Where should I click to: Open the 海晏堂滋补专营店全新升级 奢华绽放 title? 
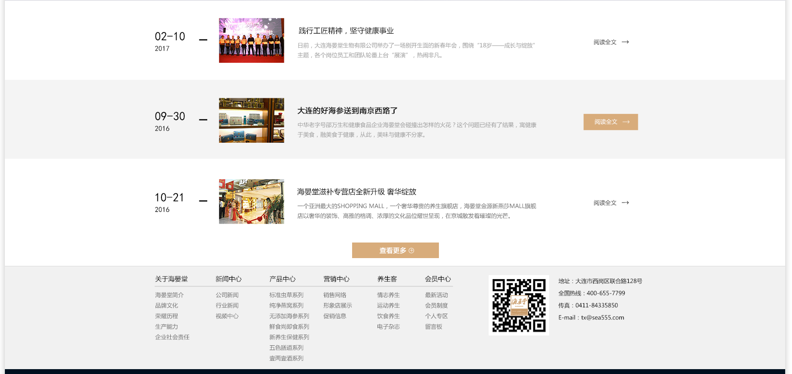pyautogui.click(x=356, y=192)
